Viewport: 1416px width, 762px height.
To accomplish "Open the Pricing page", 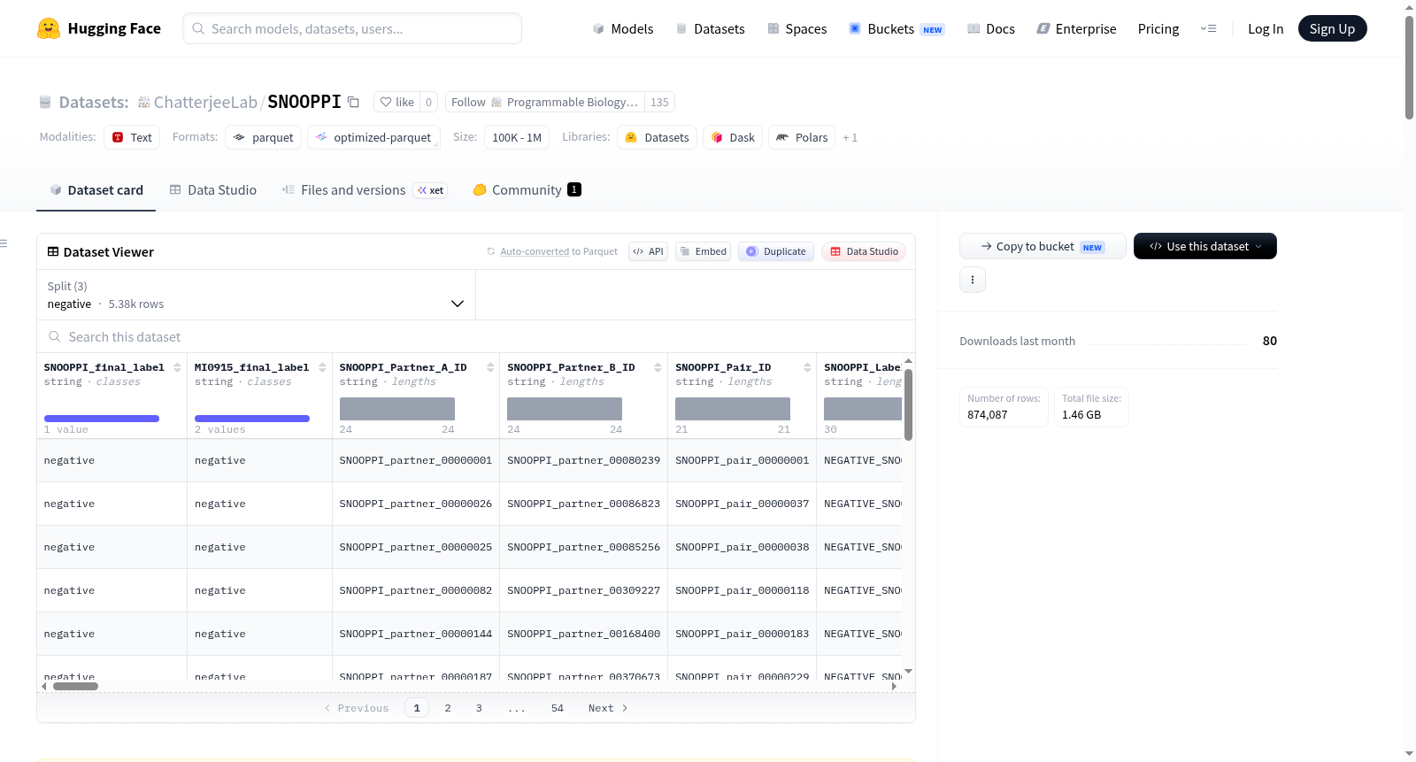I will coord(1158,28).
